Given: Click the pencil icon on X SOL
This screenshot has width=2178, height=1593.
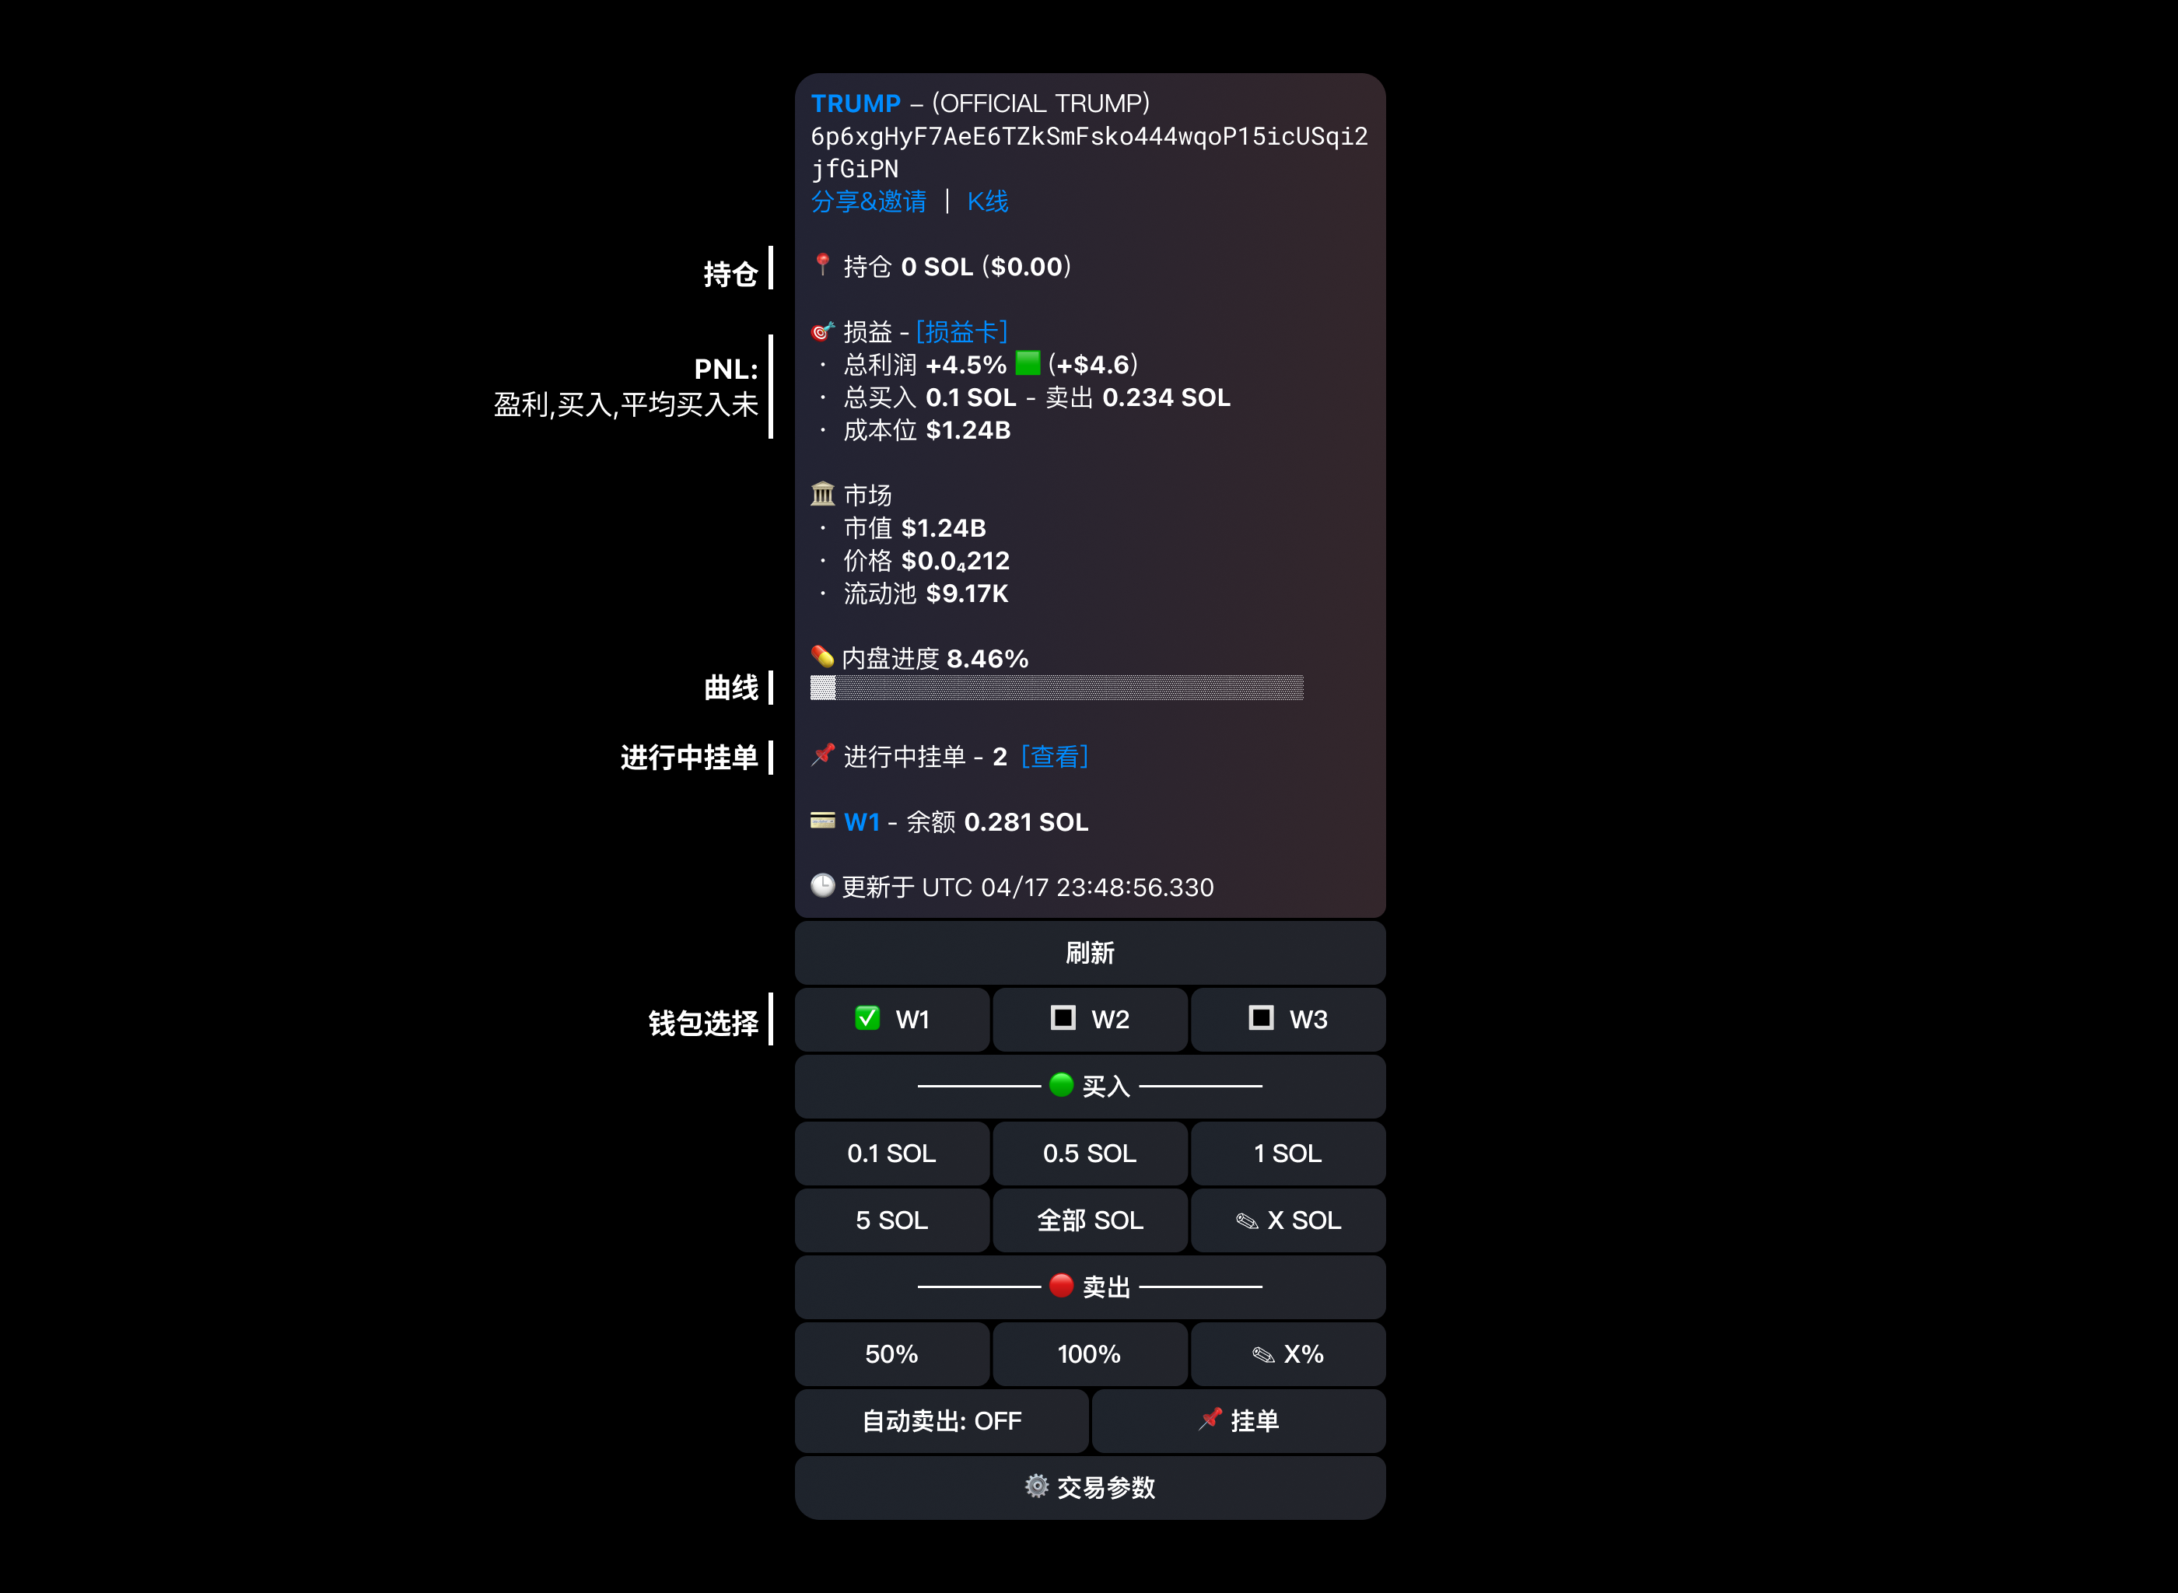Looking at the screenshot, I should coord(1247,1220).
